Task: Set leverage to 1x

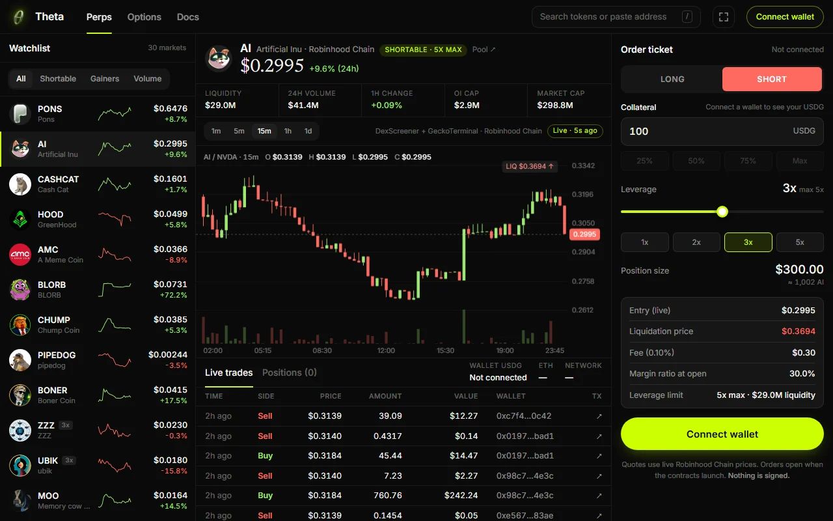Action: click(x=645, y=242)
